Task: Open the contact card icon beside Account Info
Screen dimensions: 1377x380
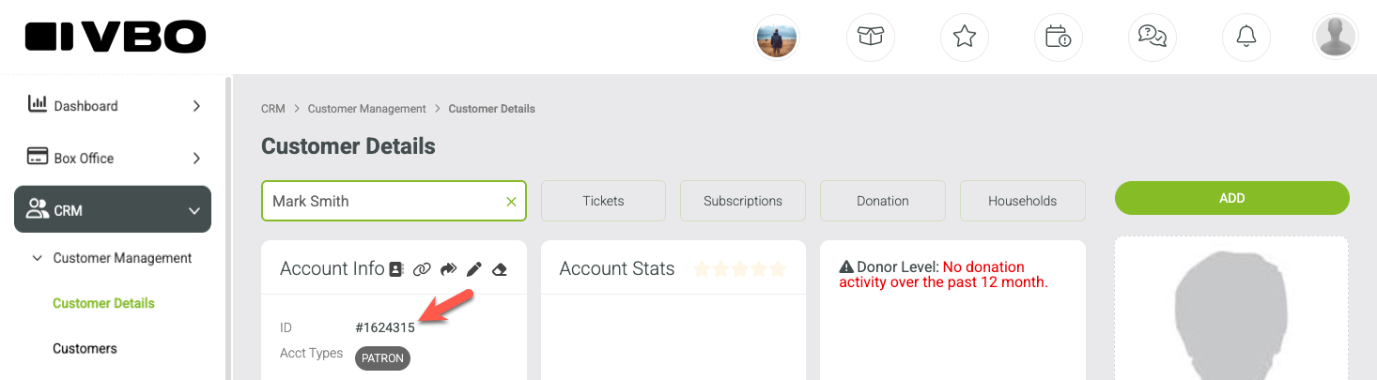Action: [x=395, y=269]
